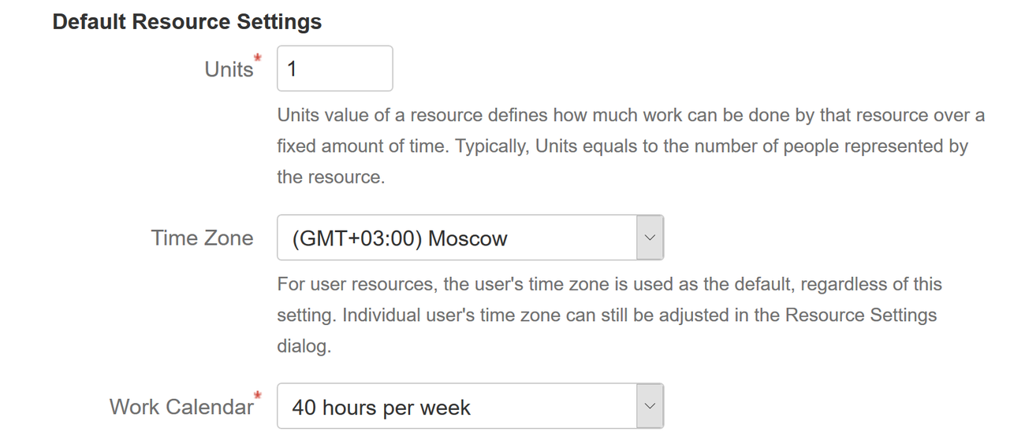Open the Time Zone dropdown arrow
Screen dimensions: 1025x447
click(x=650, y=238)
